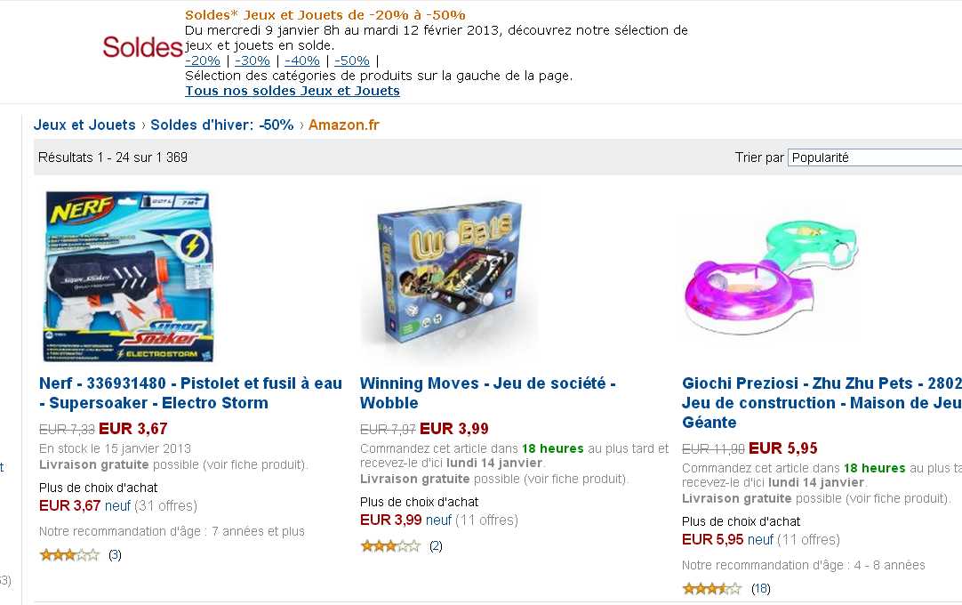The width and height of the screenshot is (962, 605).
Task: Open Tous nos soldes Jeux et Jouets
Action: 293,91
